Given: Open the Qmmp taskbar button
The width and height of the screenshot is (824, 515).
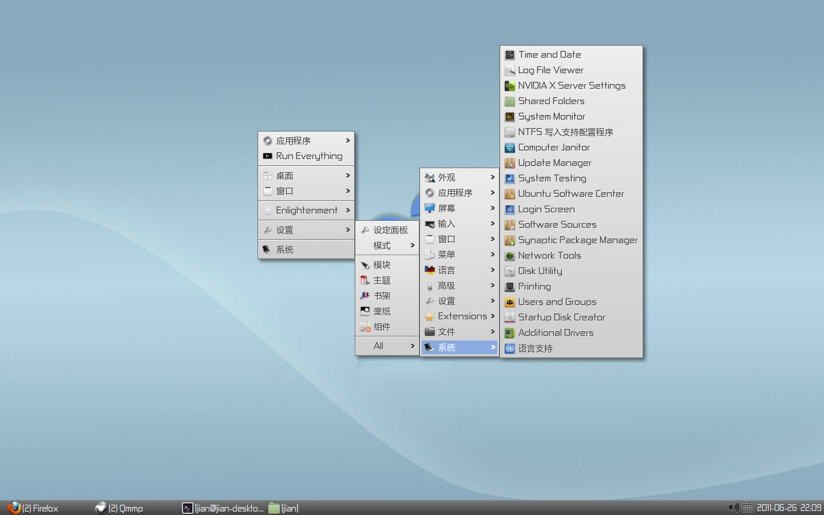Looking at the screenshot, I should coord(119,508).
